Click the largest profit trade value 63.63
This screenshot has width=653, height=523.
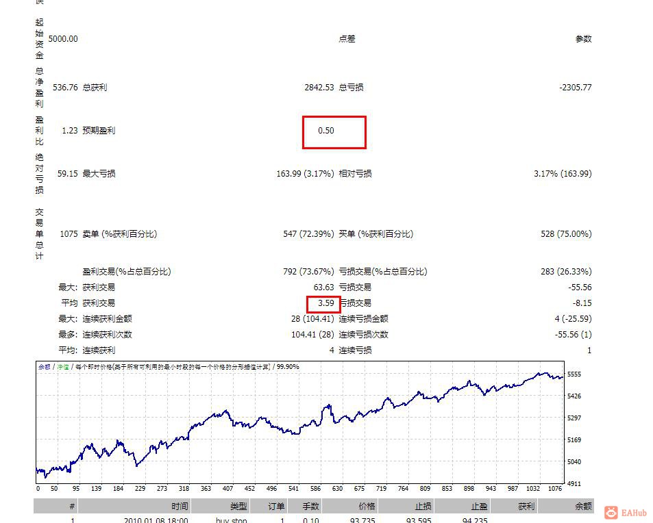(x=323, y=288)
